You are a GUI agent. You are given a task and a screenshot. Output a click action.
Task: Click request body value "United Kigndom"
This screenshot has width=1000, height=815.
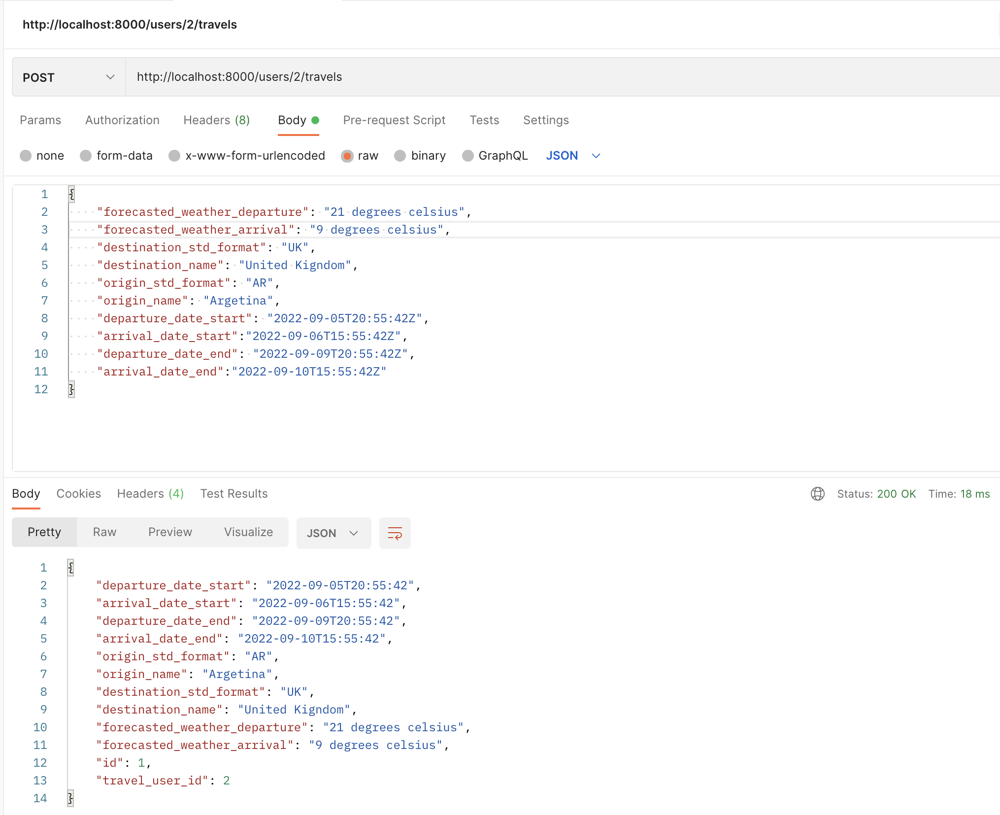(x=295, y=265)
